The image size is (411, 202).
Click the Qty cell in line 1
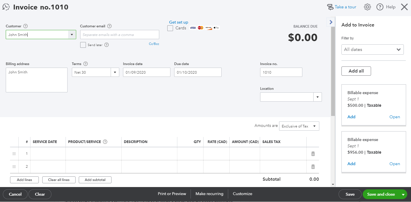click(190, 154)
